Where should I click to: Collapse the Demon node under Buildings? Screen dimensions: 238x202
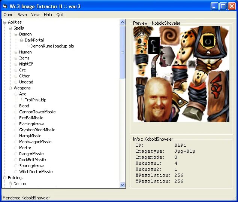10,184
